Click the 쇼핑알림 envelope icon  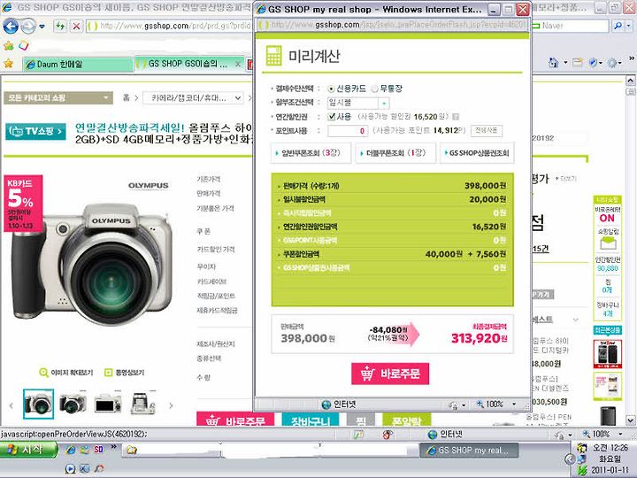pyautogui.click(x=608, y=243)
